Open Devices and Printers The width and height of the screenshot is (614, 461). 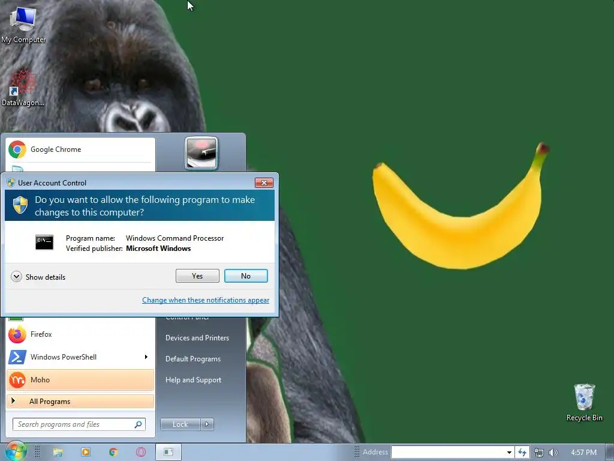click(197, 338)
